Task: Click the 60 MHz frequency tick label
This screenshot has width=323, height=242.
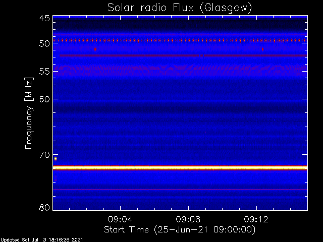Action: pyautogui.click(x=44, y=99)
